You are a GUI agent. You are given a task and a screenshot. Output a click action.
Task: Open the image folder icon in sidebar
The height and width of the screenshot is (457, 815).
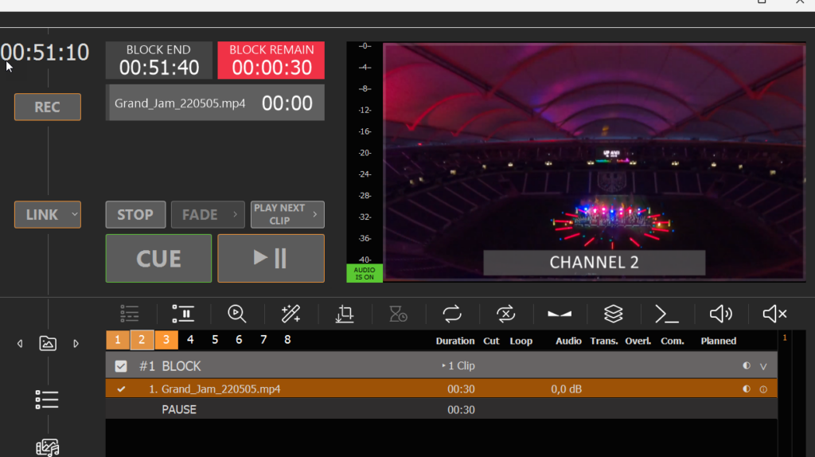(48, 344)
